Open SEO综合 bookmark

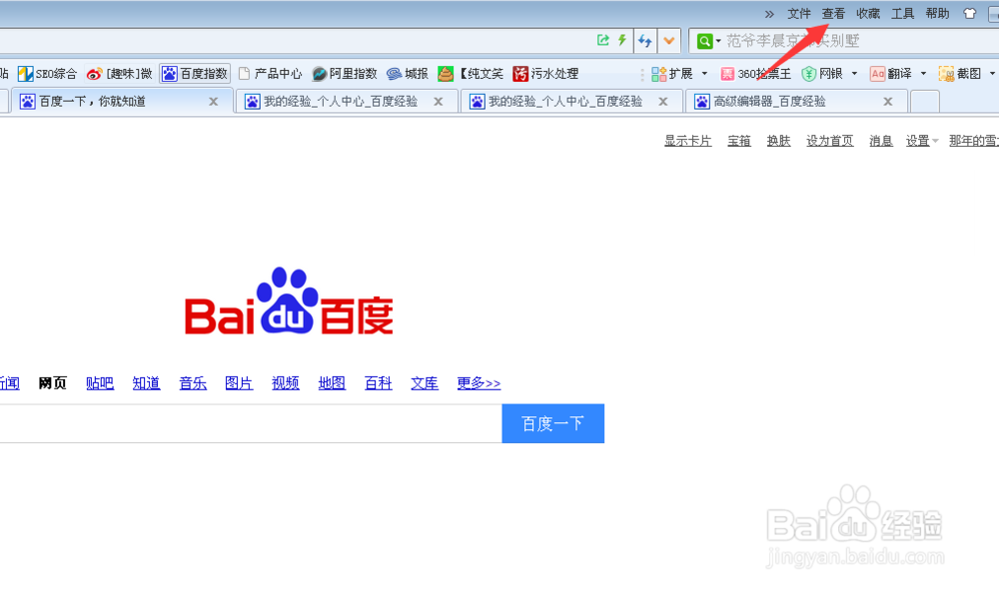coord(47,74)
